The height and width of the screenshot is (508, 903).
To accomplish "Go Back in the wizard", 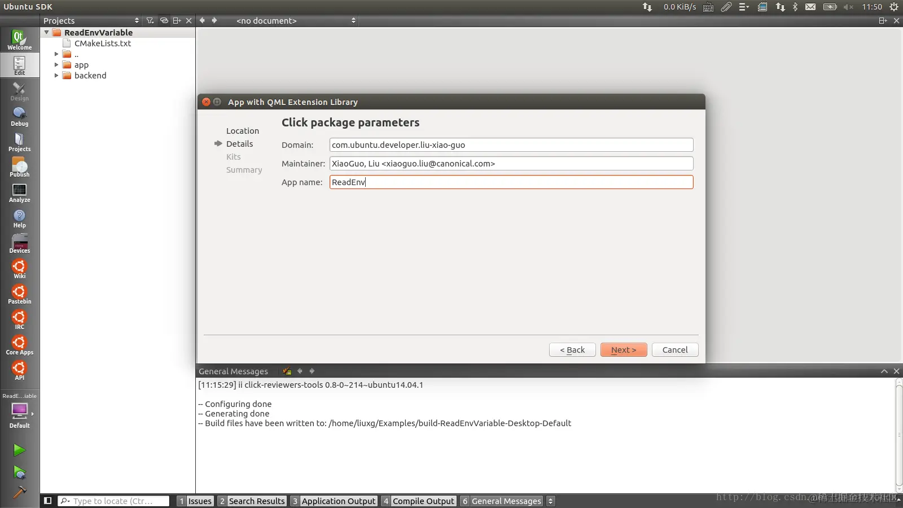I will (572, 350).
